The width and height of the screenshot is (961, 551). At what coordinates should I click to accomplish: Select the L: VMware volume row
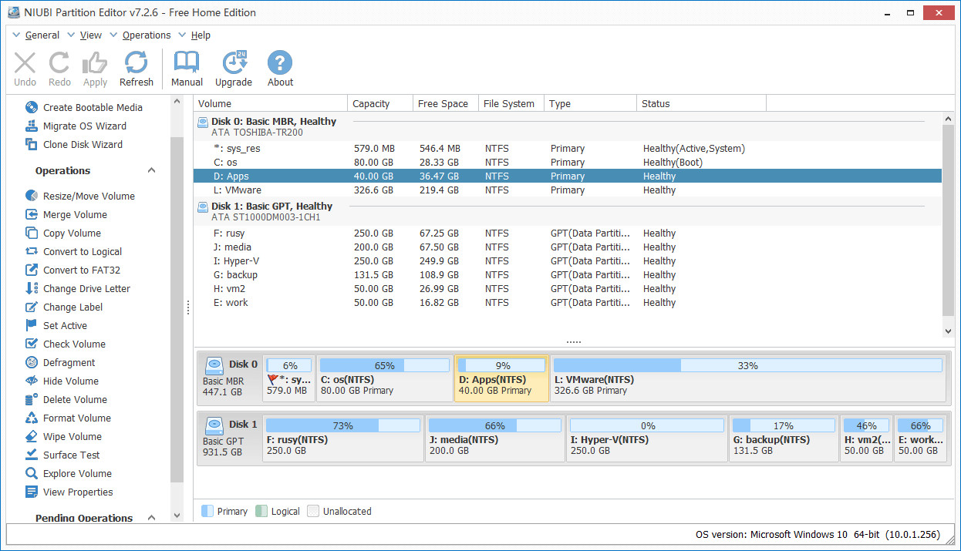tap(568, 190)
